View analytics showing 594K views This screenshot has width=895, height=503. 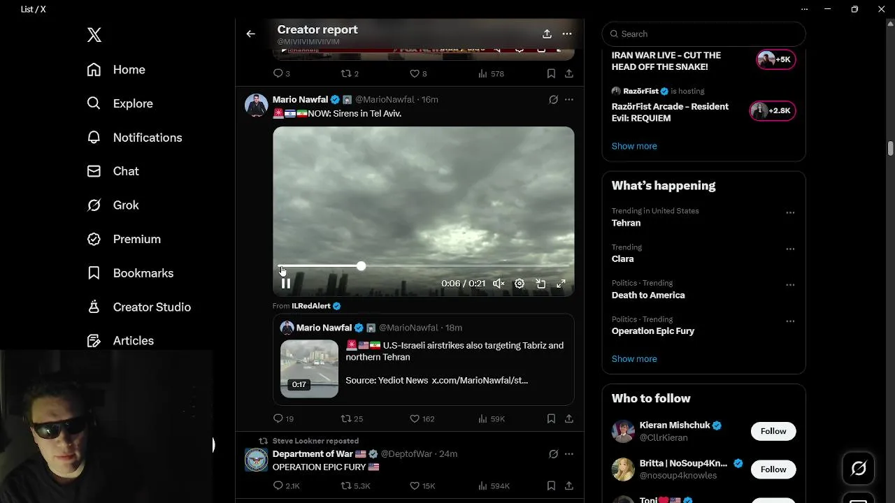(494, 486)
